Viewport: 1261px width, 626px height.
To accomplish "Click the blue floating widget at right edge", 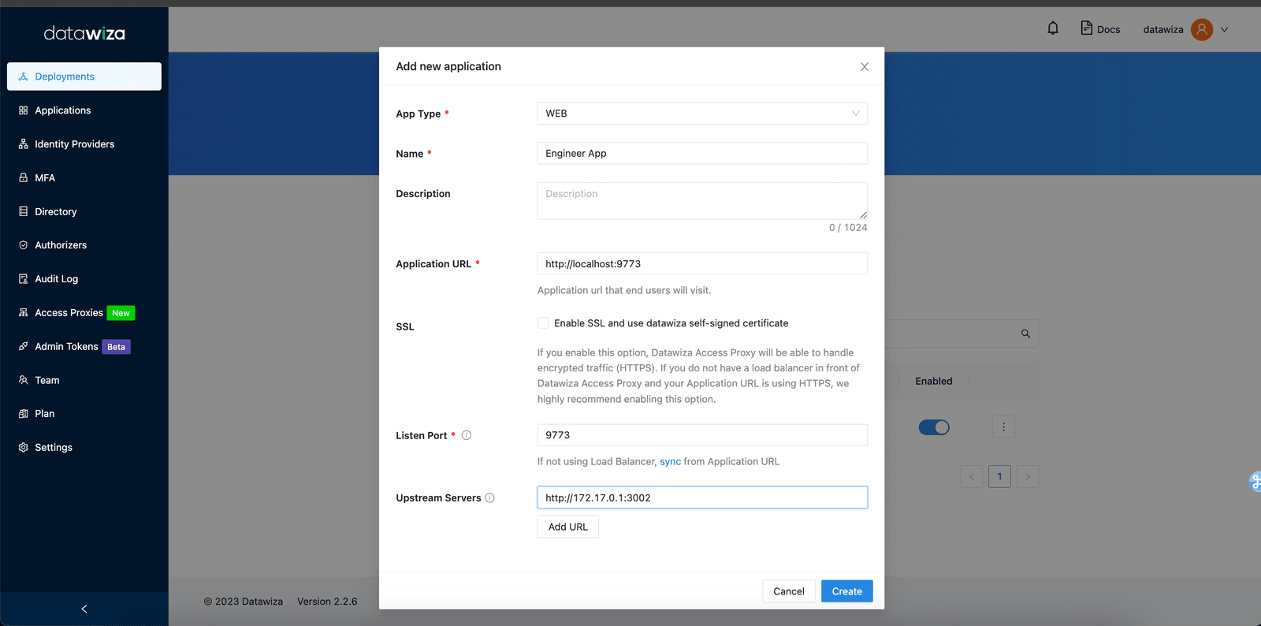I will tap(1255, 481).
